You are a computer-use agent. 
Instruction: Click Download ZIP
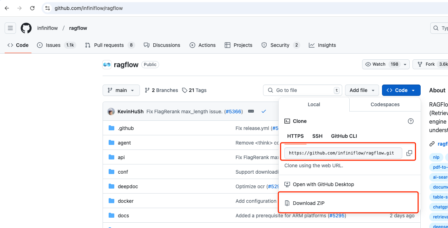click(308, 203)
